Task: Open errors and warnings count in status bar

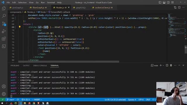Action: pos(25,99)
